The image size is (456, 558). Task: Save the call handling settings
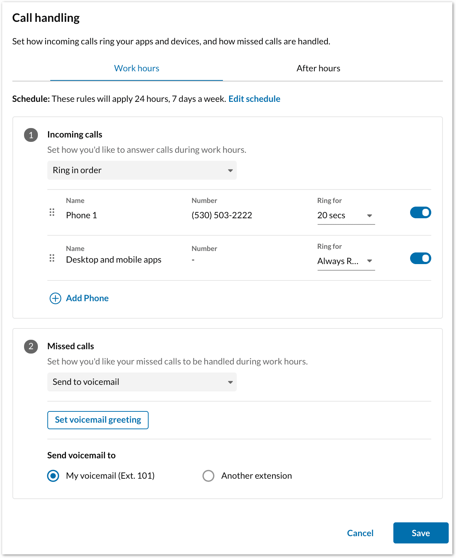421,533
